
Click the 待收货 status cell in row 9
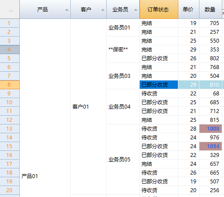(x=159, y=94)
